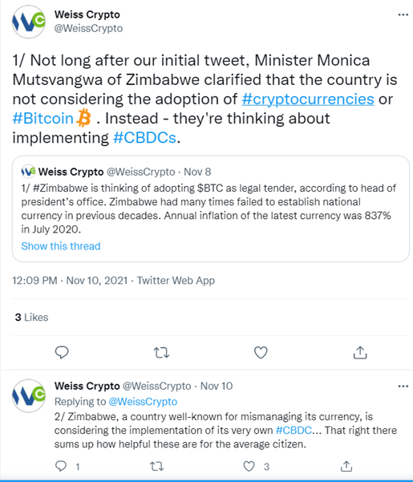Viewport: 413px width, 482px height.
Task: Share the main tweet via share icon
Action: 360,352
